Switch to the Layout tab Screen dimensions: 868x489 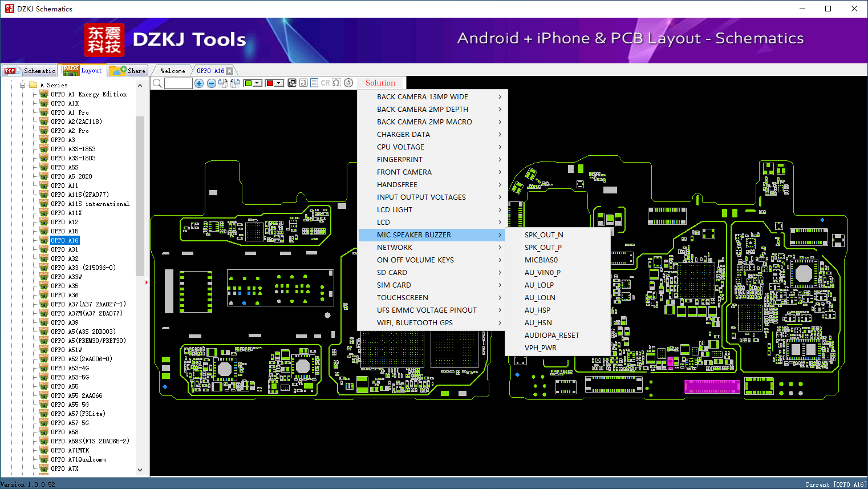83,70
